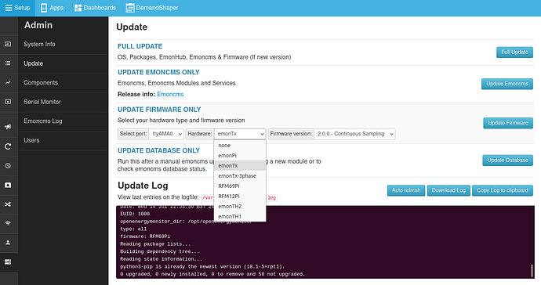Click the circular refresh arrow sidebar icon
The height and width of the screenshot is (285, 541).
[x=8, y=146]
